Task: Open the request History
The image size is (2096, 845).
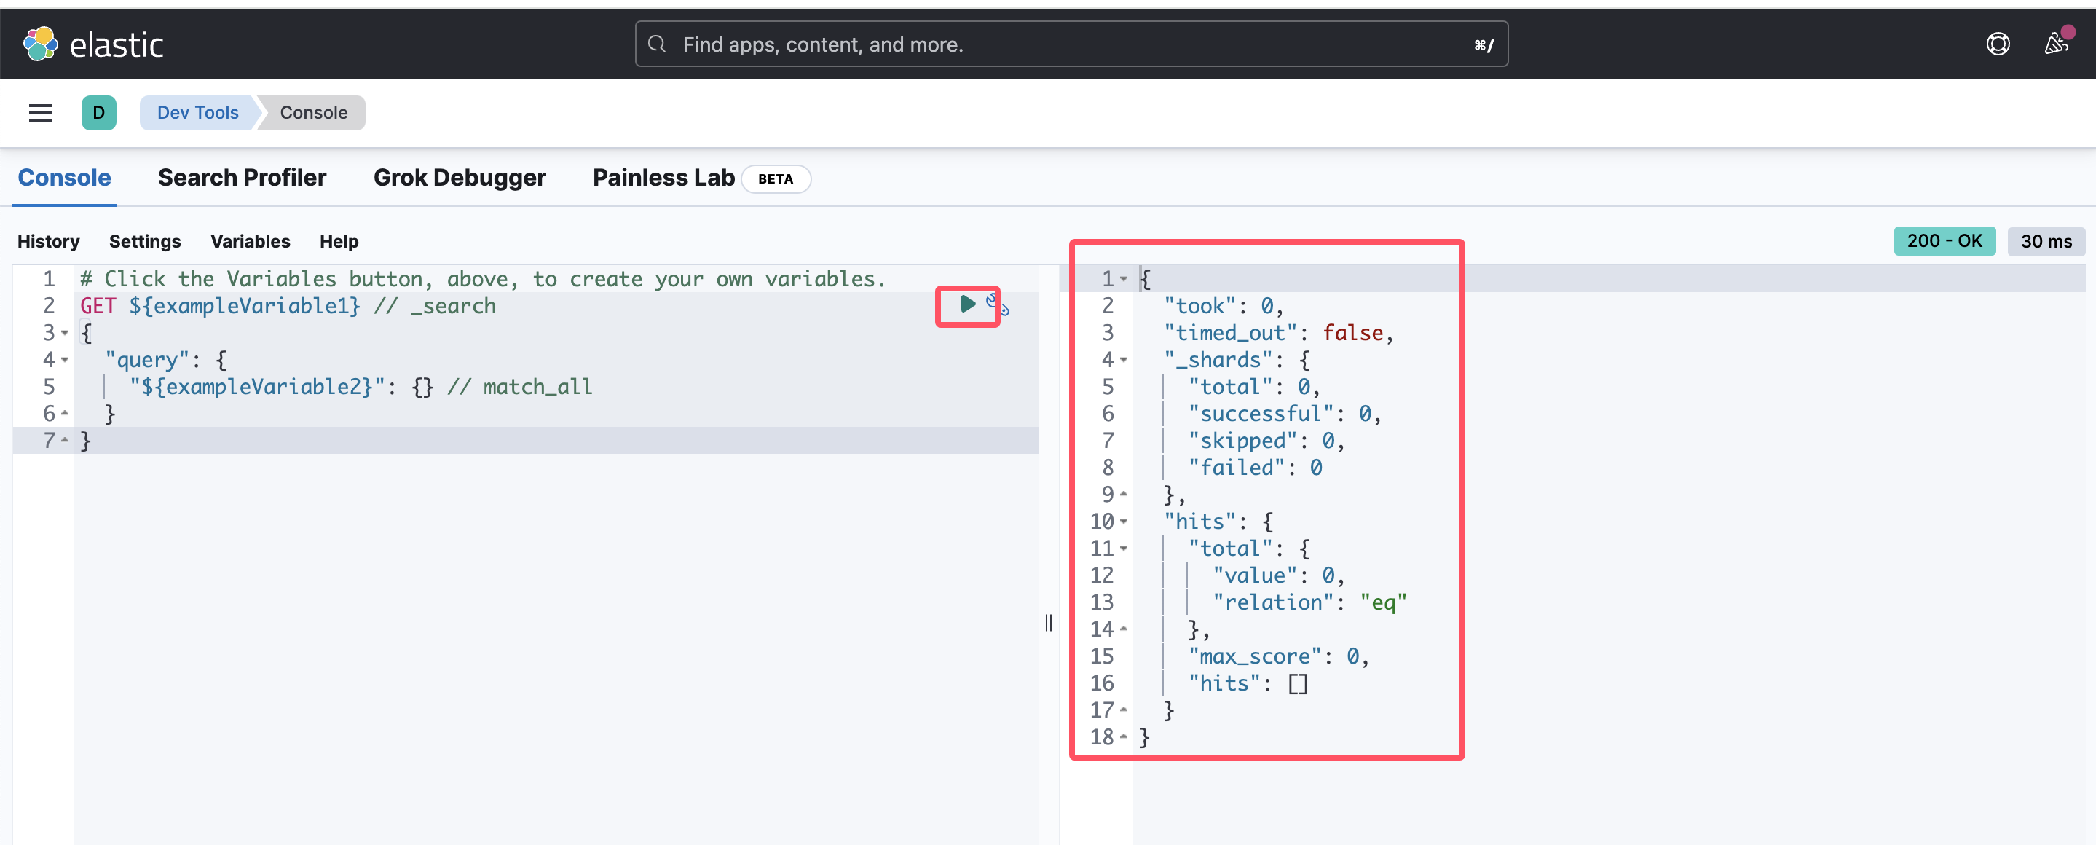Action: pos(48,241)
